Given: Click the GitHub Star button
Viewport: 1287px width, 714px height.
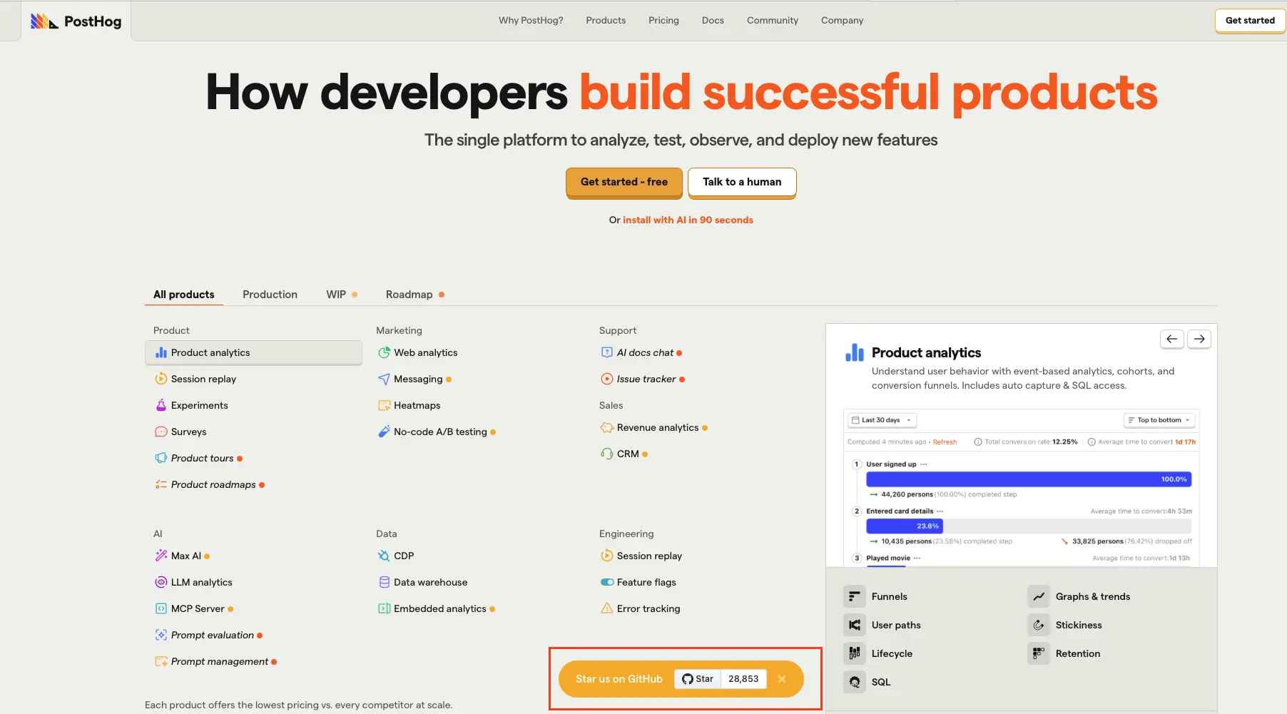Looking at the screenshot, I should point(698,679).
